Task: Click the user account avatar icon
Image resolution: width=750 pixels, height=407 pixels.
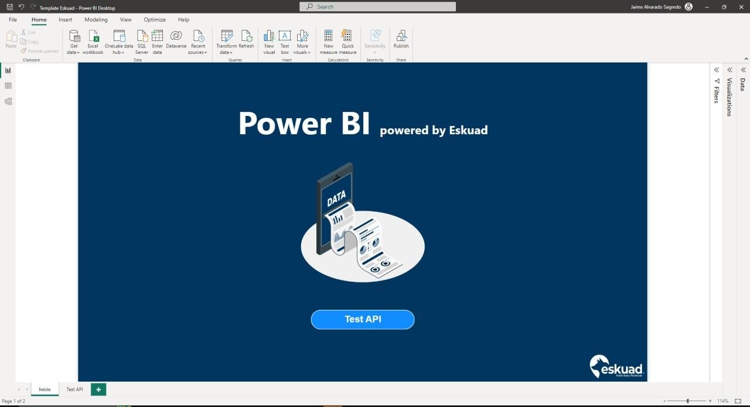Action: [688, 7]
